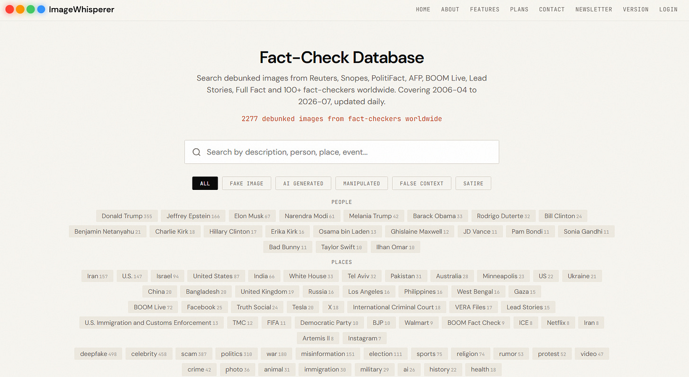Screen dimensions: 689x377
Task: Select the Benjamin Netanyahu tag
Action: tap(107, 232)
